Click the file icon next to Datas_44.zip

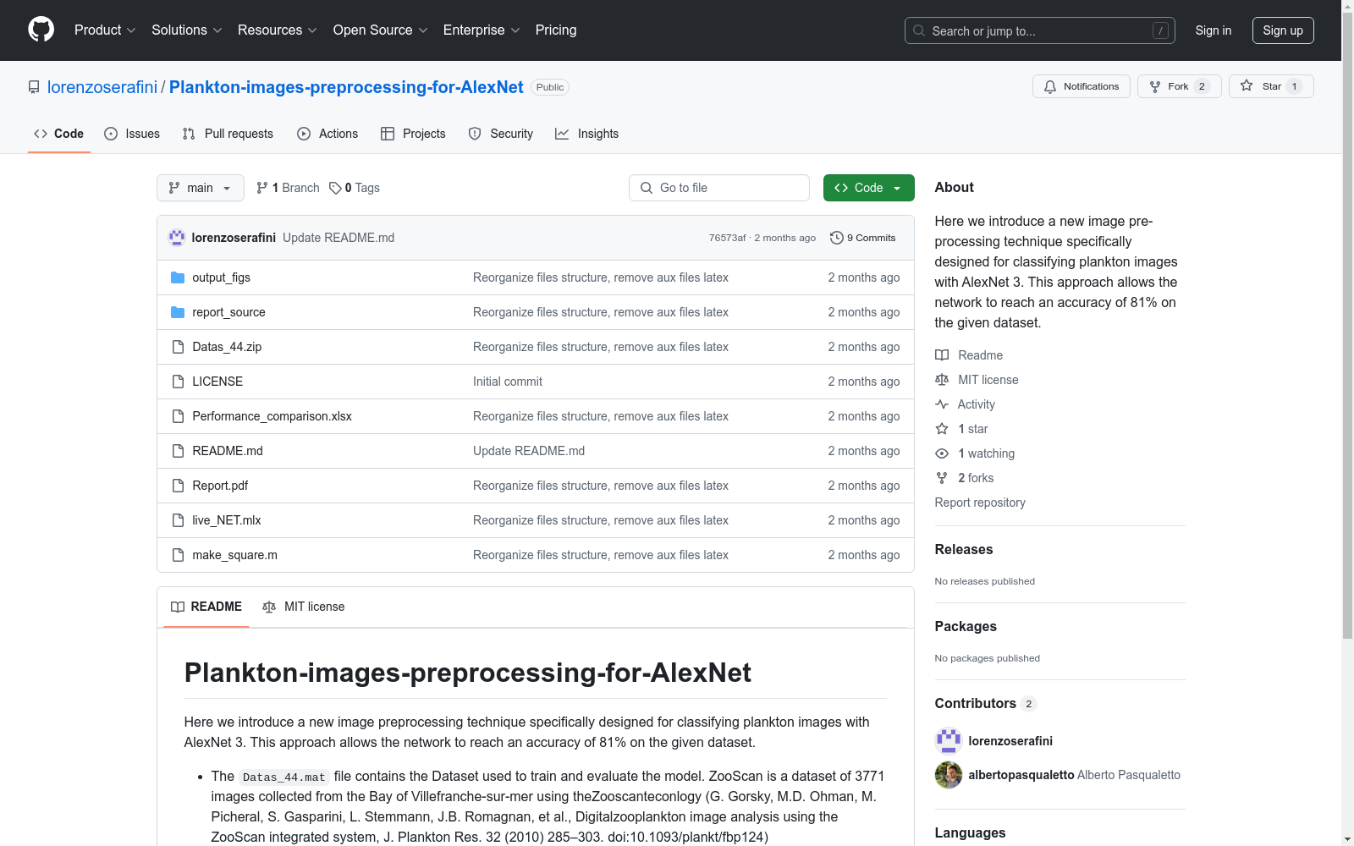pos(178,347)
